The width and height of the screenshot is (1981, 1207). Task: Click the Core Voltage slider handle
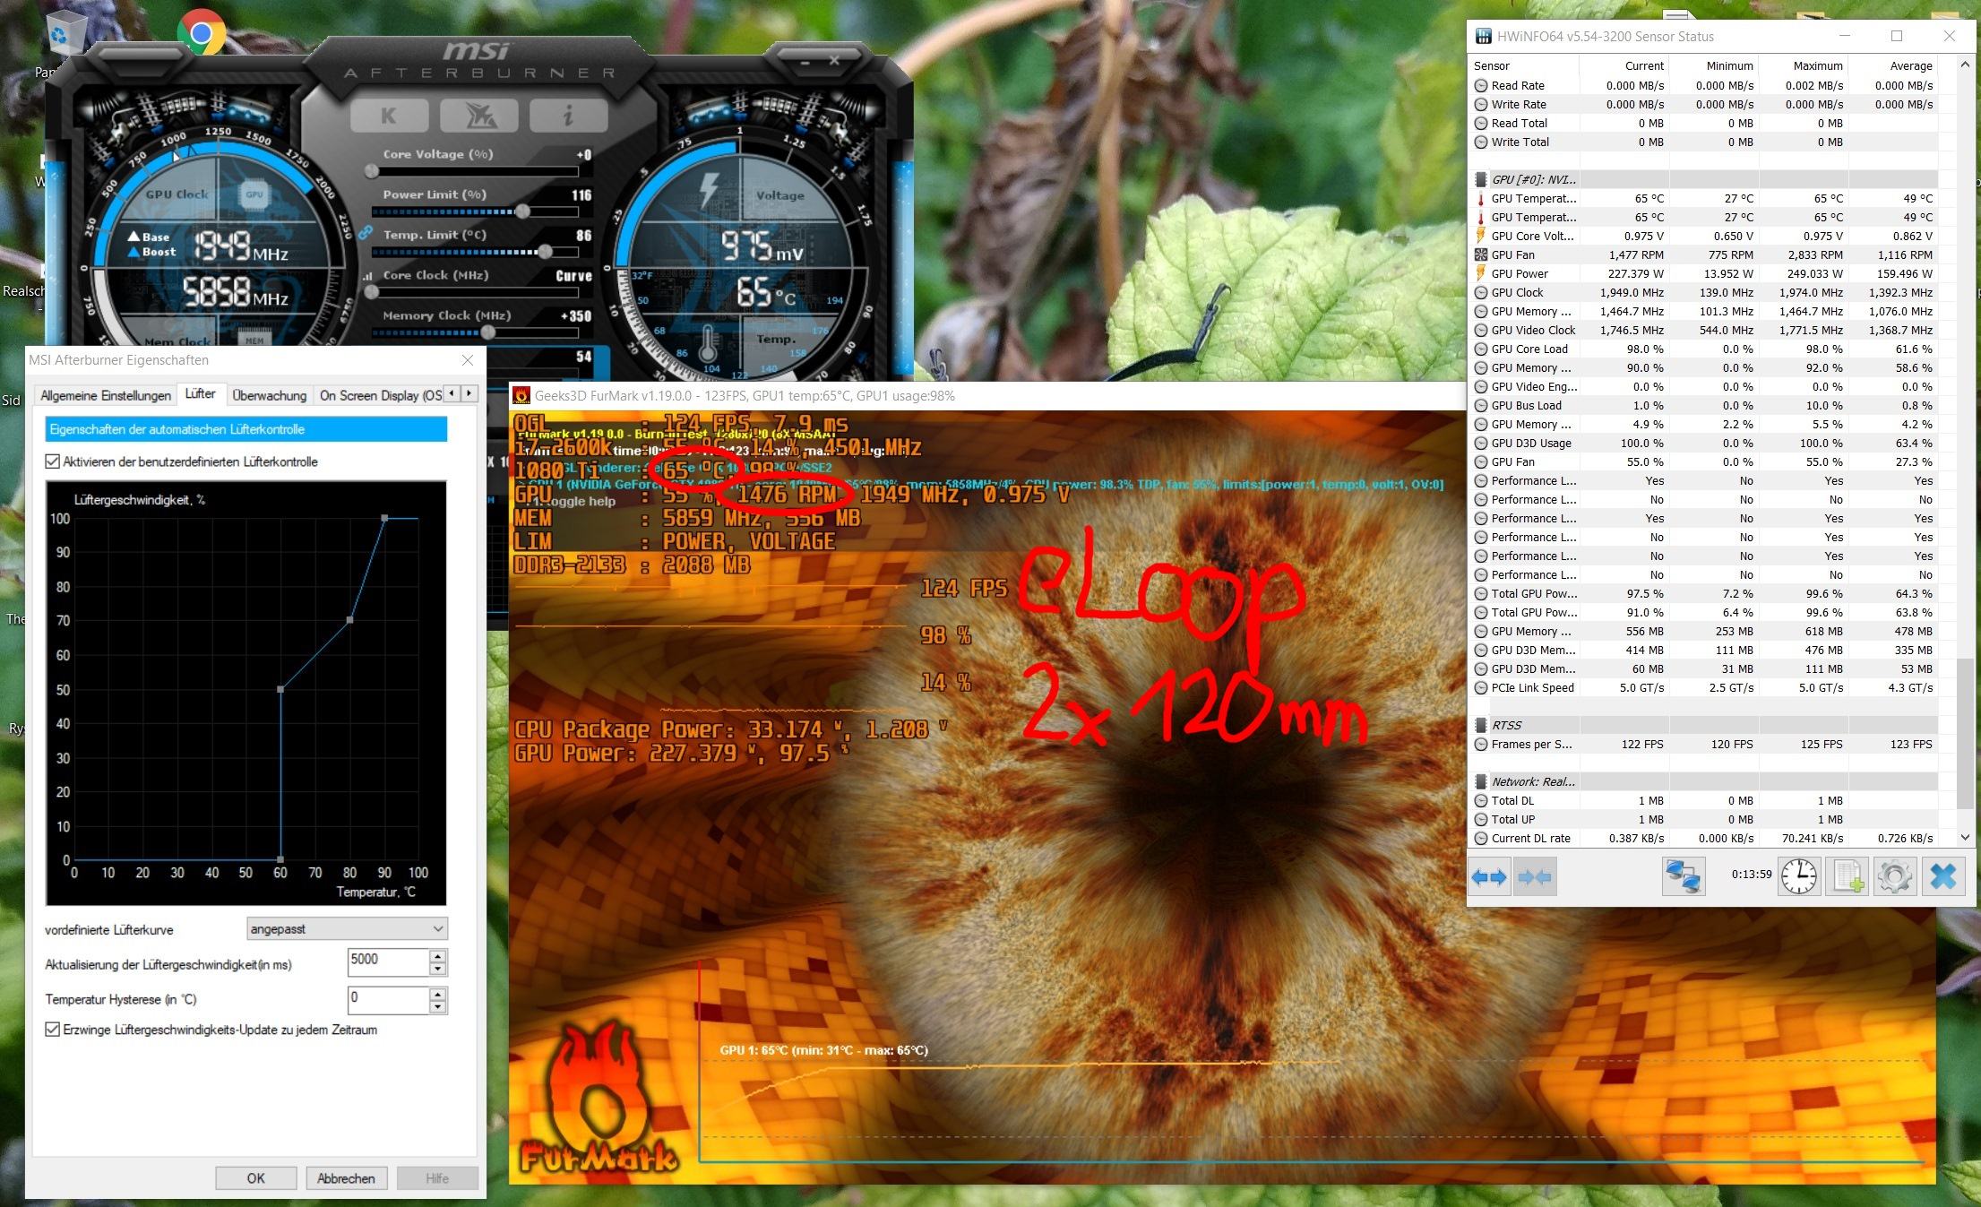tap(372, 171)
